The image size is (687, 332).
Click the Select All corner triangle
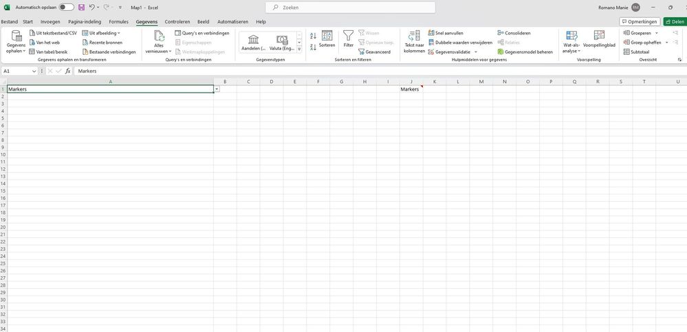pyautogui.click(x=3, y=82)
